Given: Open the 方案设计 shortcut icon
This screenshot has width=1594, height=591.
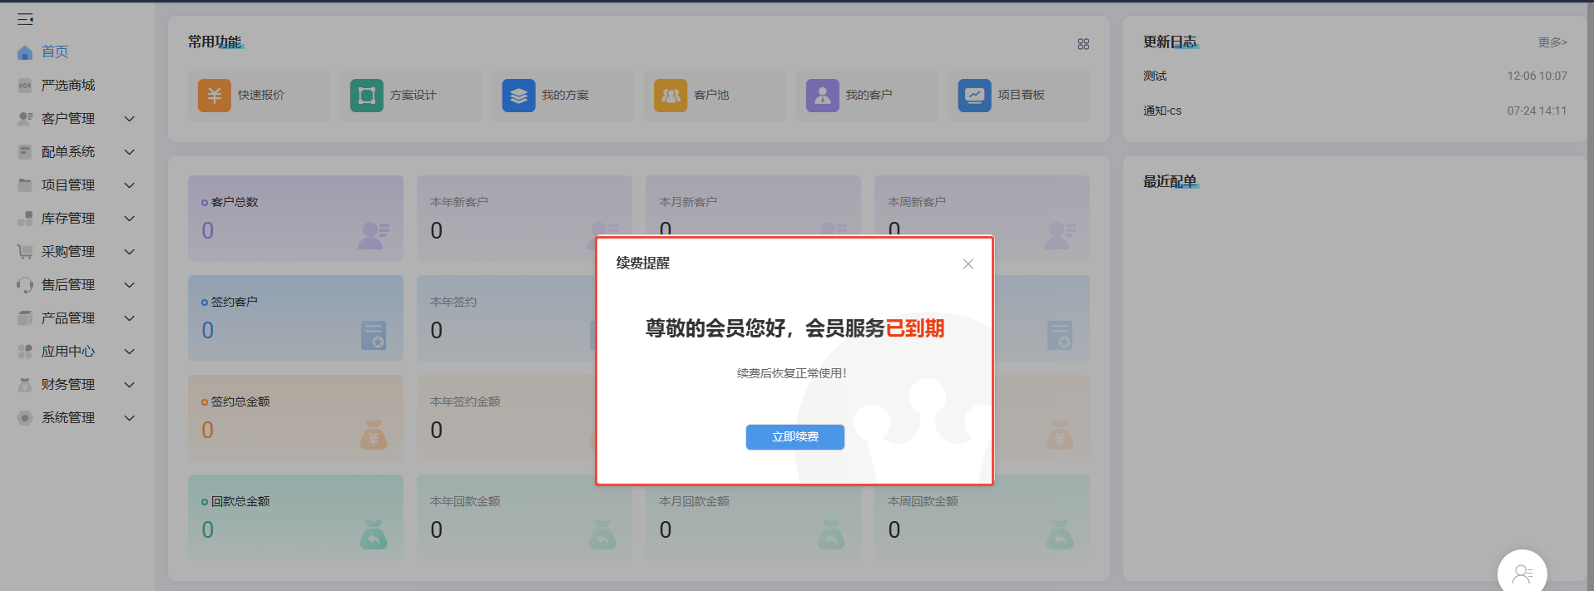Looking at the screenshot, I should click(367, 96).
